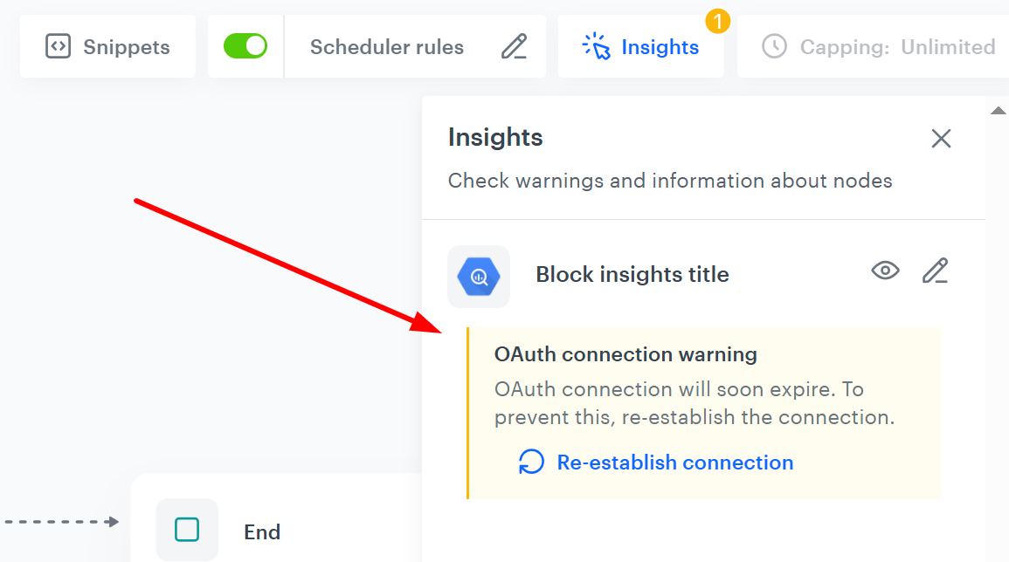Click the Scheduler rules label
The height and width of the screenshot is (562, 1009).
coord(387,46)
